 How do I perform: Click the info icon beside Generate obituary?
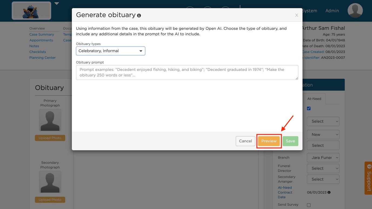[x=139, y=16]
